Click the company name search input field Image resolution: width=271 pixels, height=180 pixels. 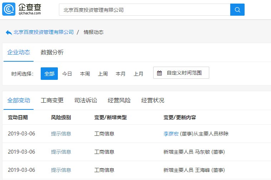144,10
